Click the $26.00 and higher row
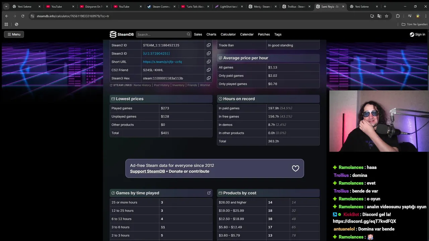 tap(268, 202)
